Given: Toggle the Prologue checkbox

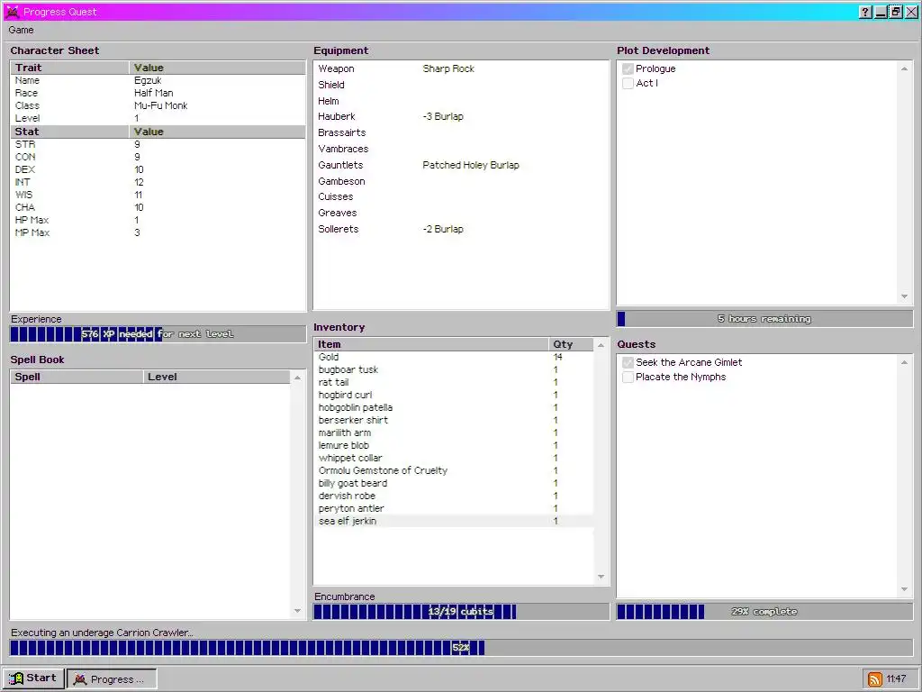Looking at the screenshot, I should pos(628,68).
